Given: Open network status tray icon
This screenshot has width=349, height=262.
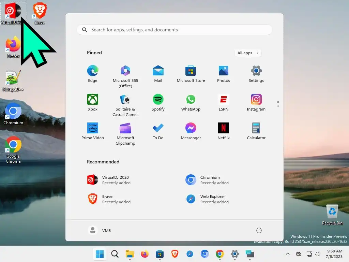Looking at the screenshot, I should [x=309, y=254].
